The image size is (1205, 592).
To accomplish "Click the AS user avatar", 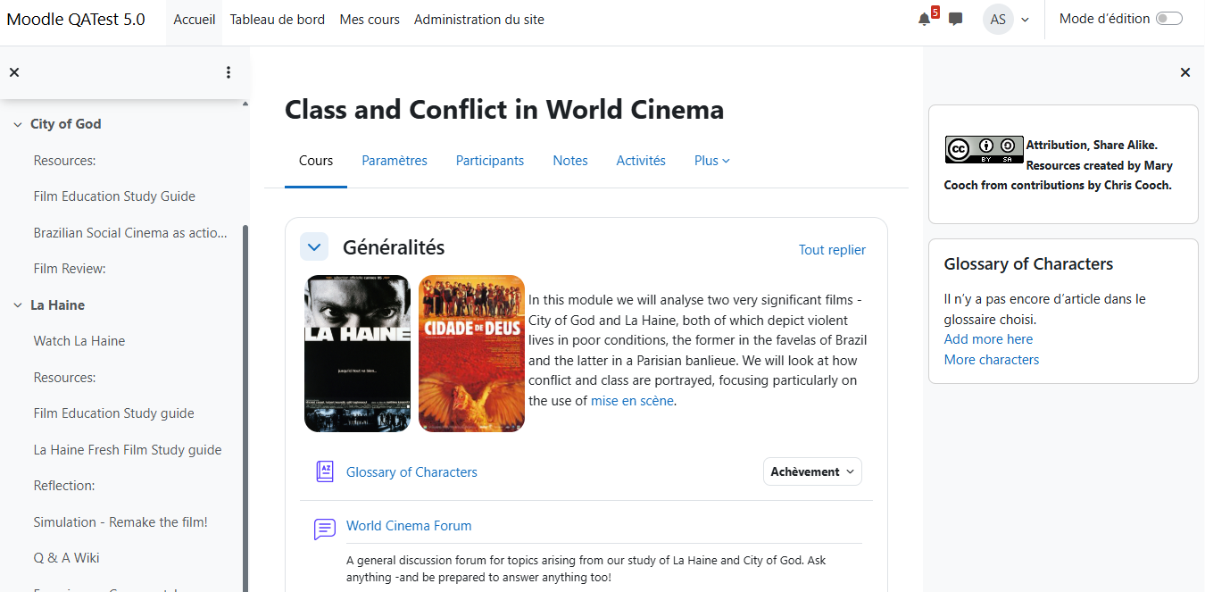I will click(x=998, y=20).
